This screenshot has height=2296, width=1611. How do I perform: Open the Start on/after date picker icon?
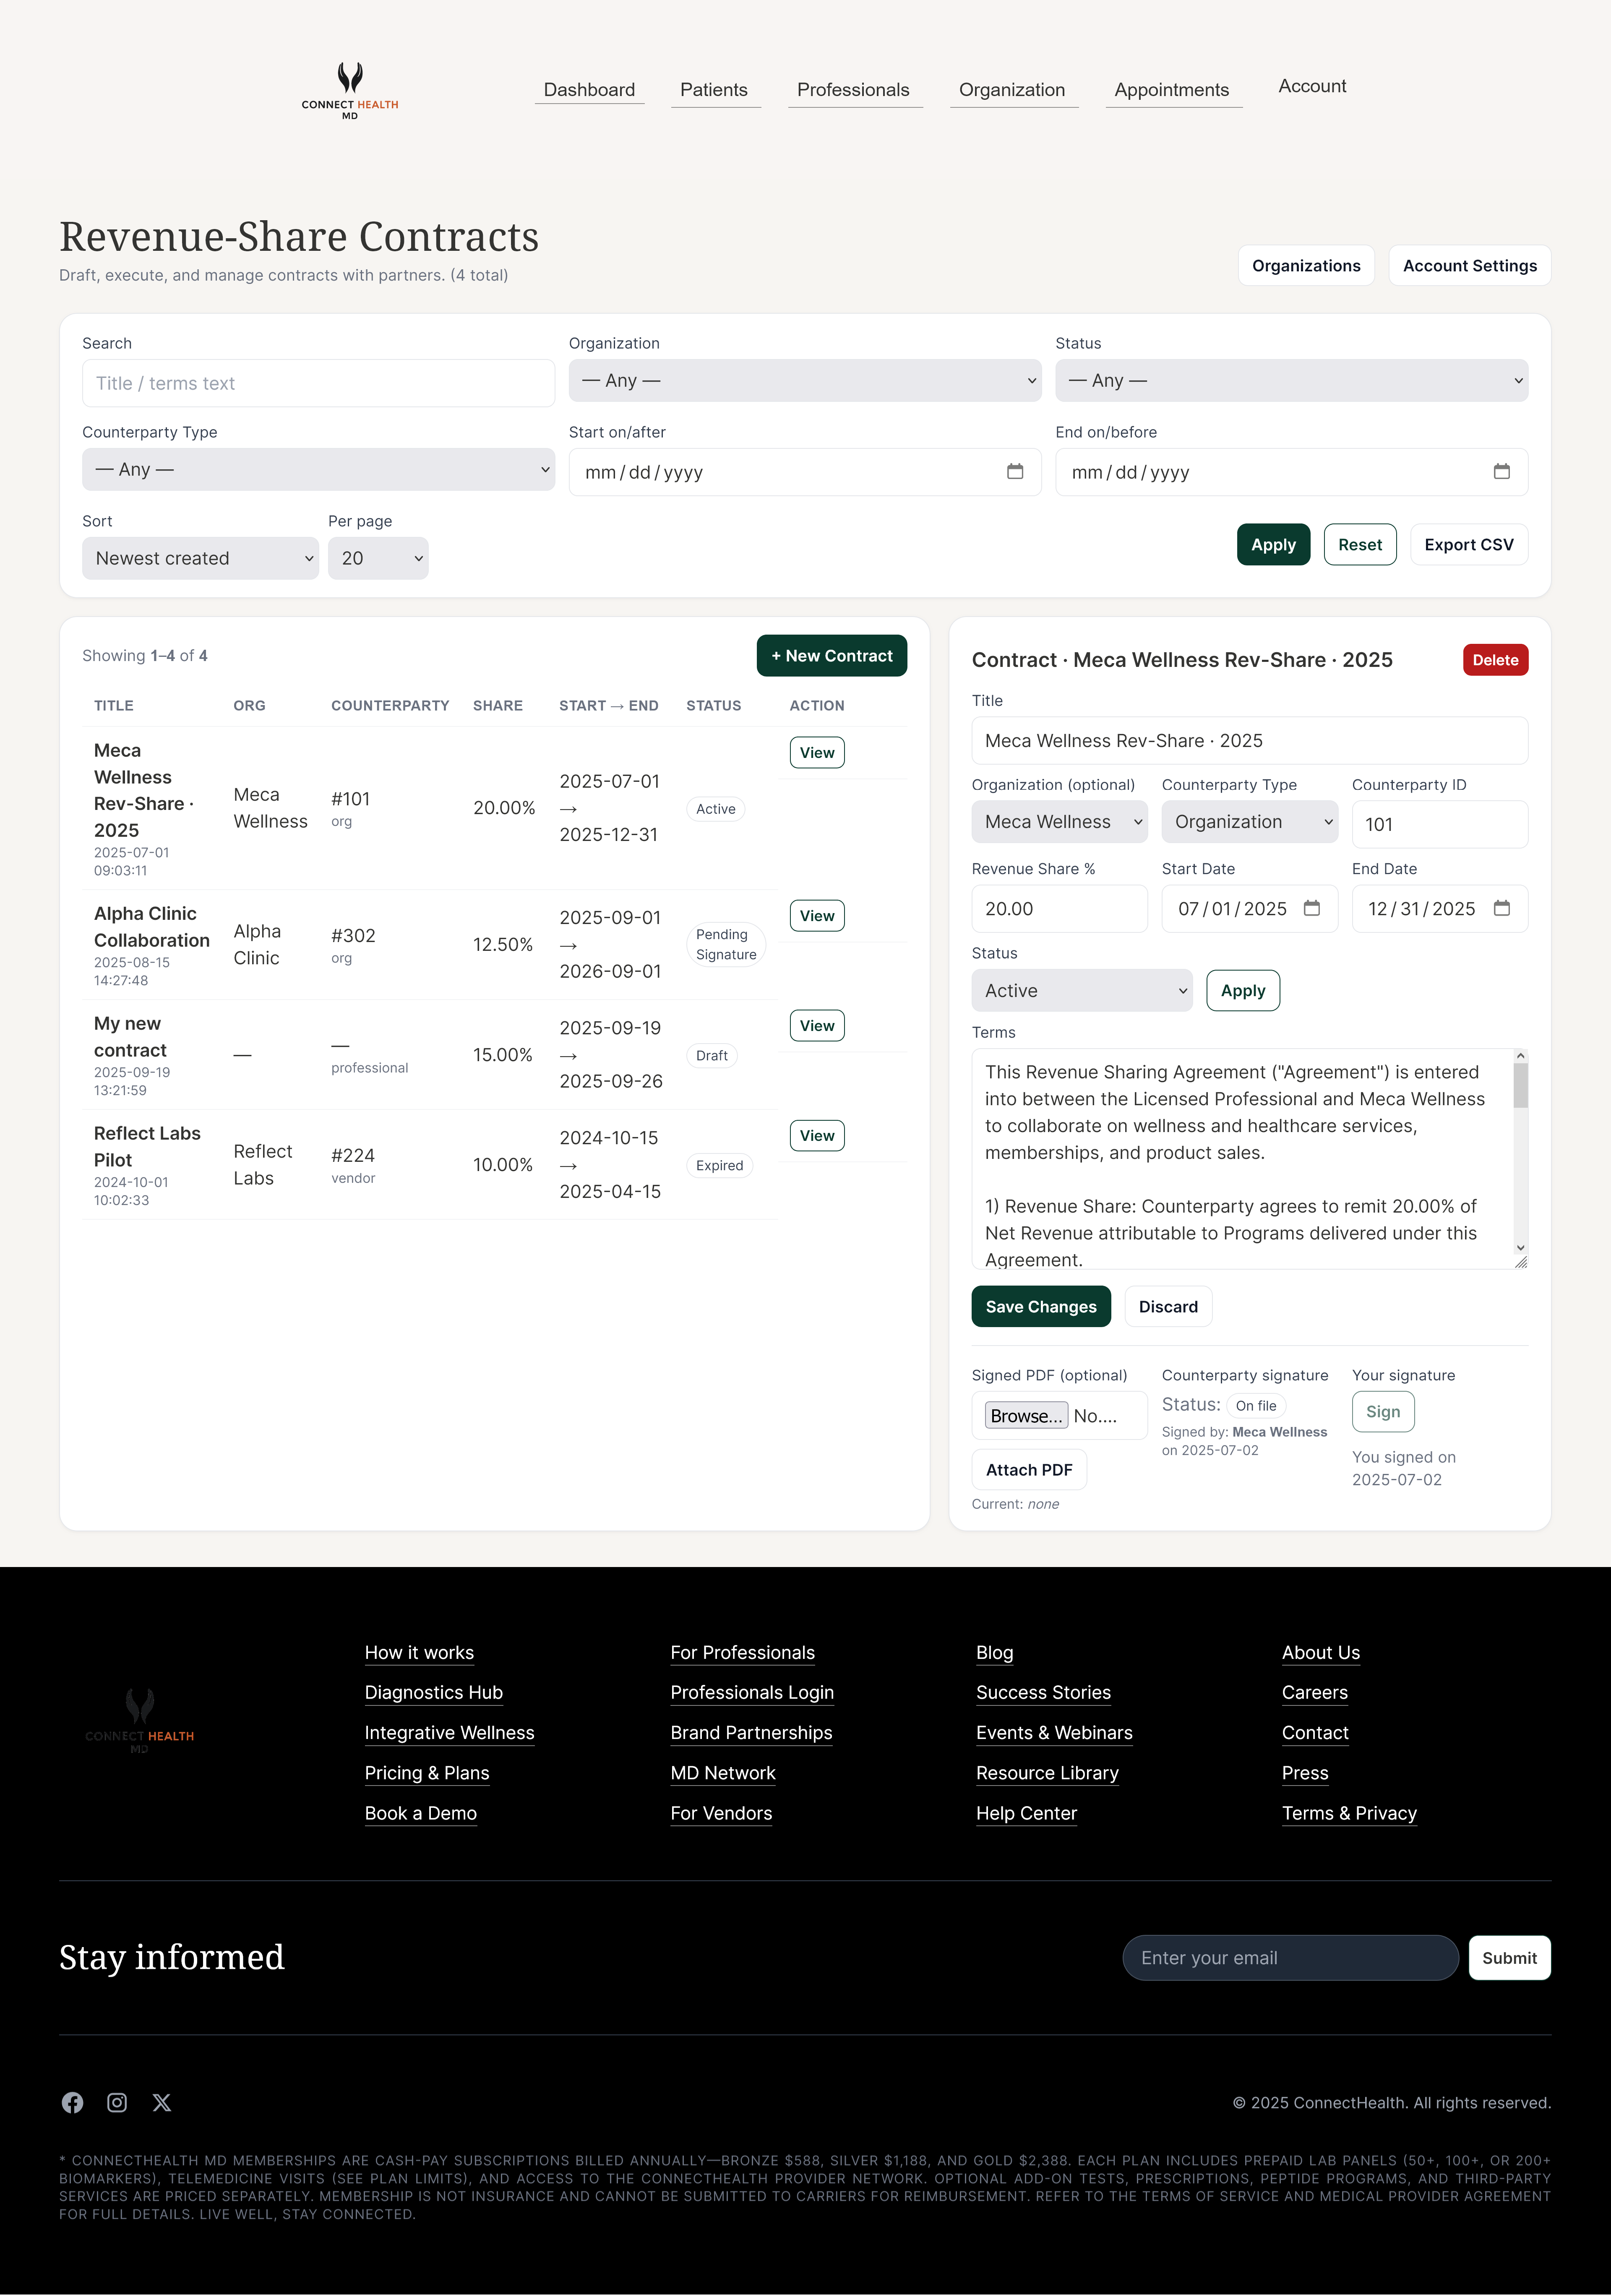pyautogui.click(x=1016, y=471)
